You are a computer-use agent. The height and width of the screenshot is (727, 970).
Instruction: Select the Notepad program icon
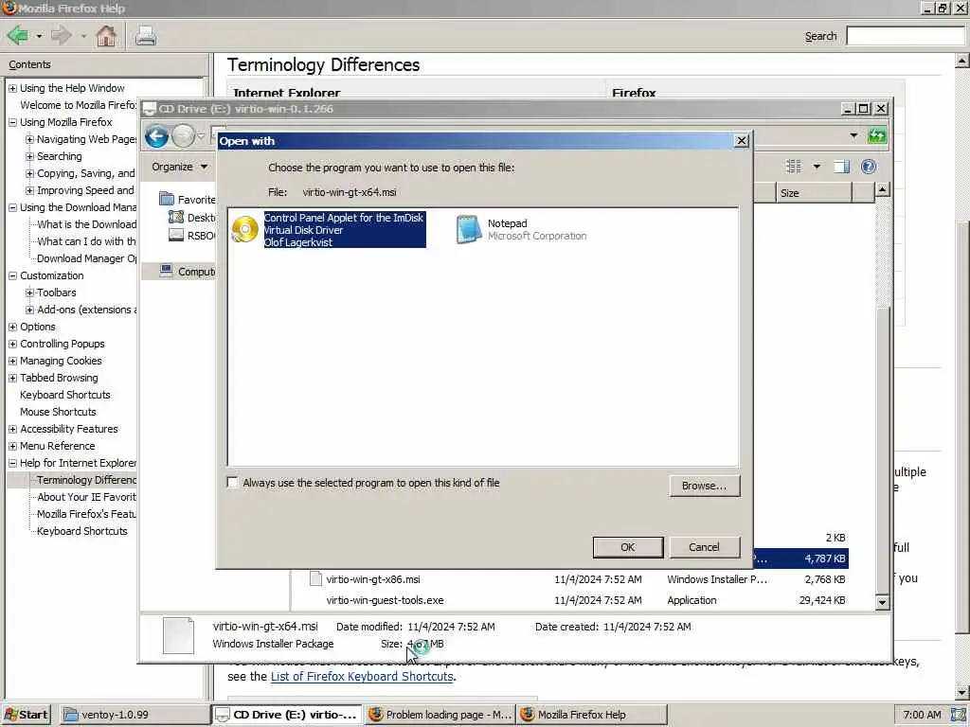click(468, 229)
